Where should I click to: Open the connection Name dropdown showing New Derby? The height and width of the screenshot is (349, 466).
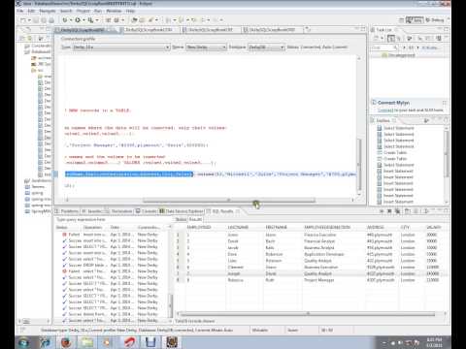(x=206, y=48)
